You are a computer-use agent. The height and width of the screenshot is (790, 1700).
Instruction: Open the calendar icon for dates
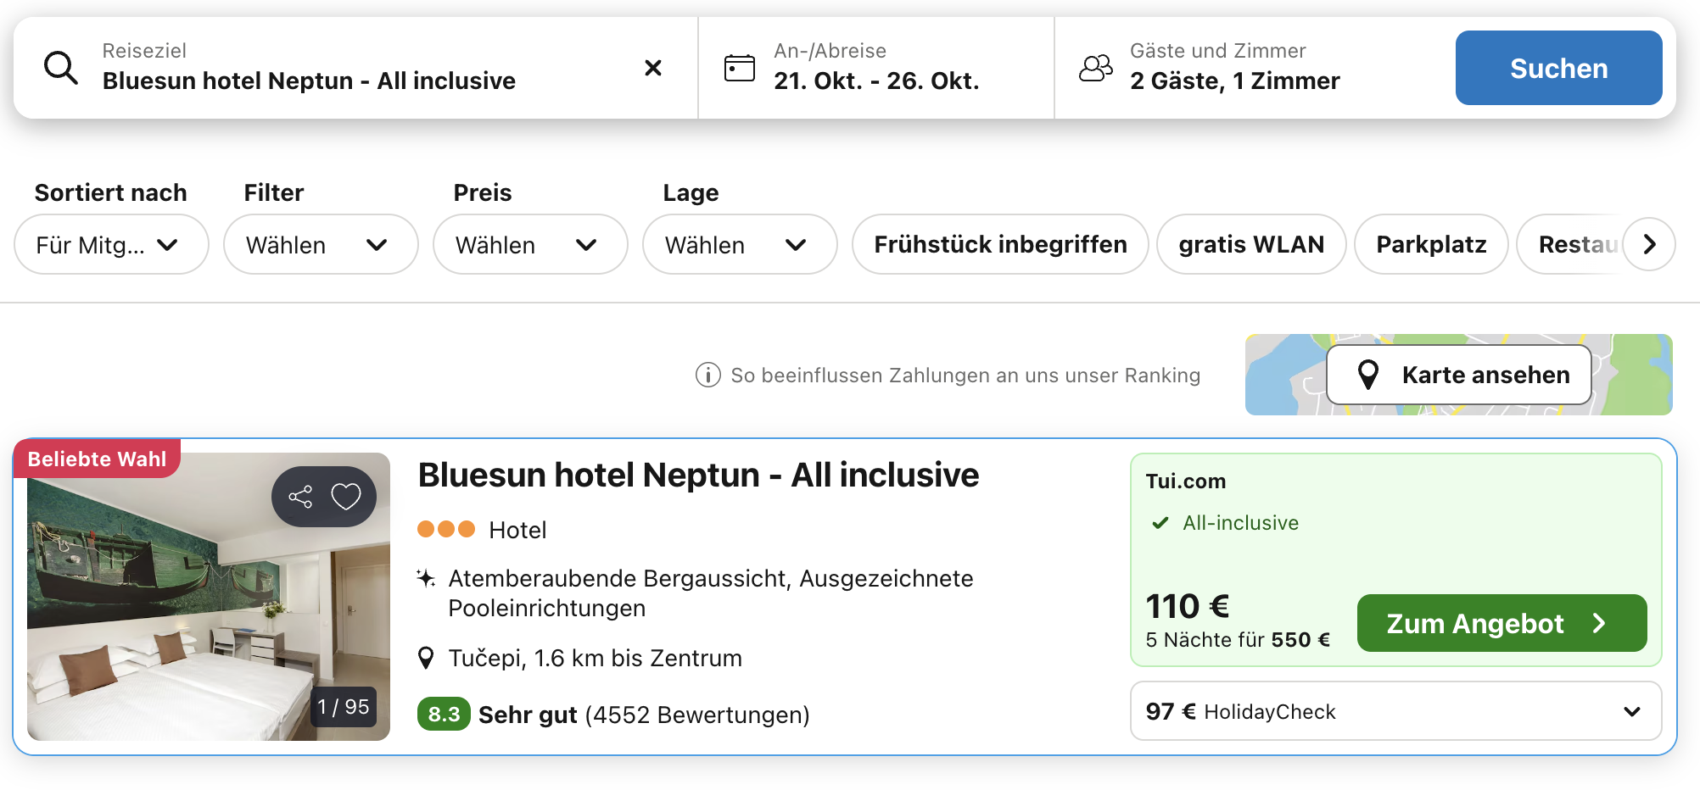(739, 68)
